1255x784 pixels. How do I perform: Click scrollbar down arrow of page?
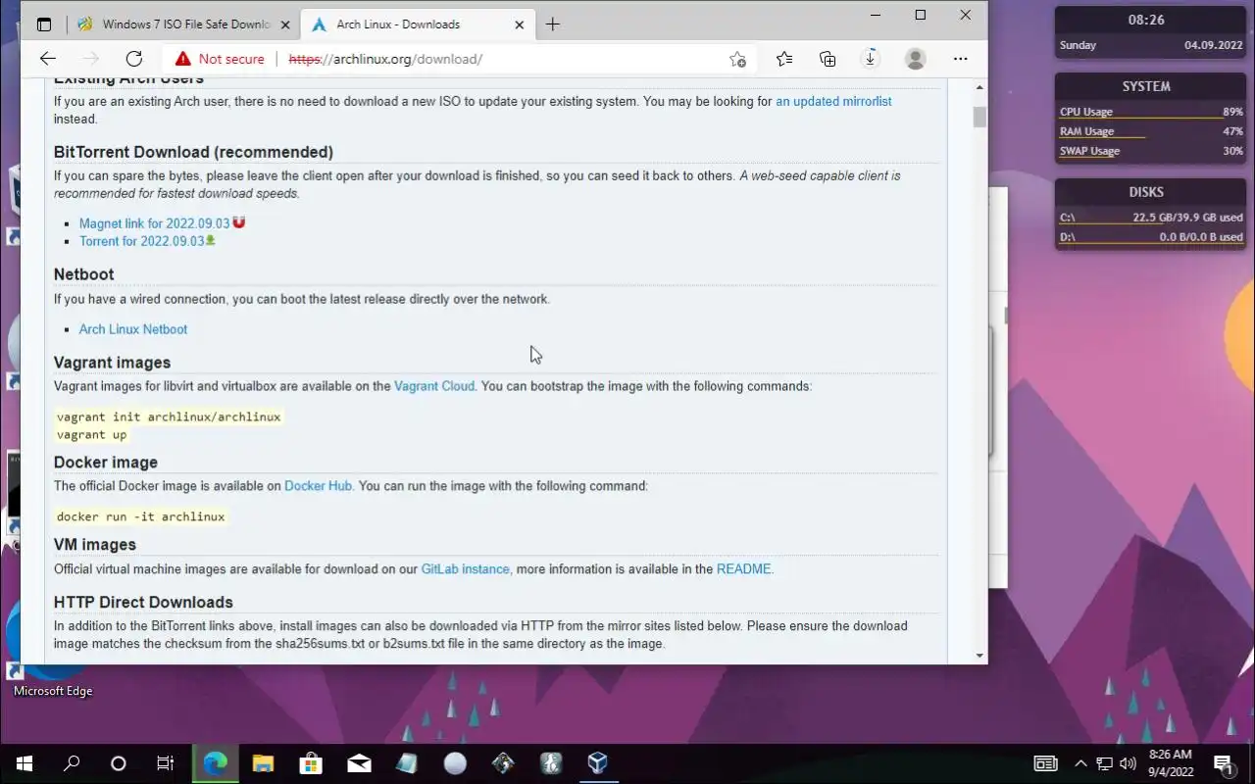point(979,655)
